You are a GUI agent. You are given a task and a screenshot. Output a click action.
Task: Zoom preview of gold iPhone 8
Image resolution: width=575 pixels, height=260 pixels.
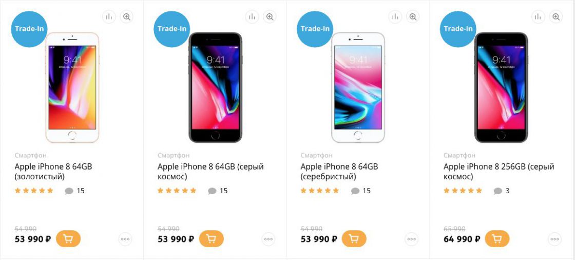click(x=126, y=17)
